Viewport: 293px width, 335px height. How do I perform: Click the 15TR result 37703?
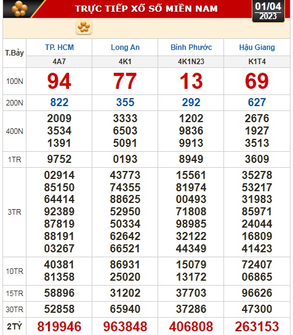click(x=191, y=293)
